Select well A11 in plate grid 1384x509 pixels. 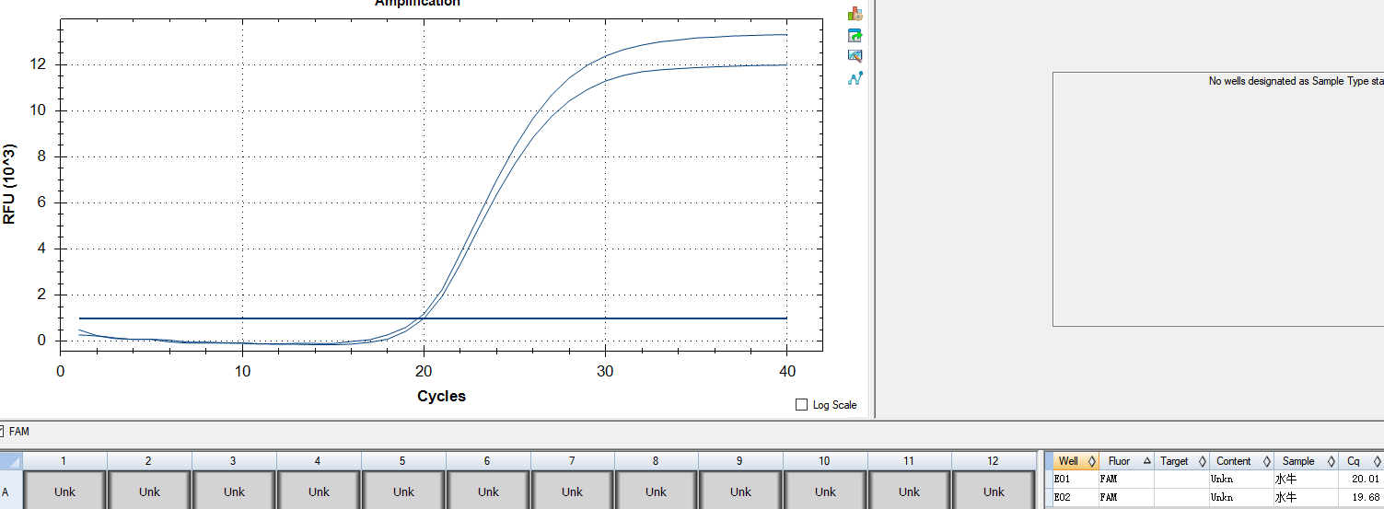click(x=909, y=490)
